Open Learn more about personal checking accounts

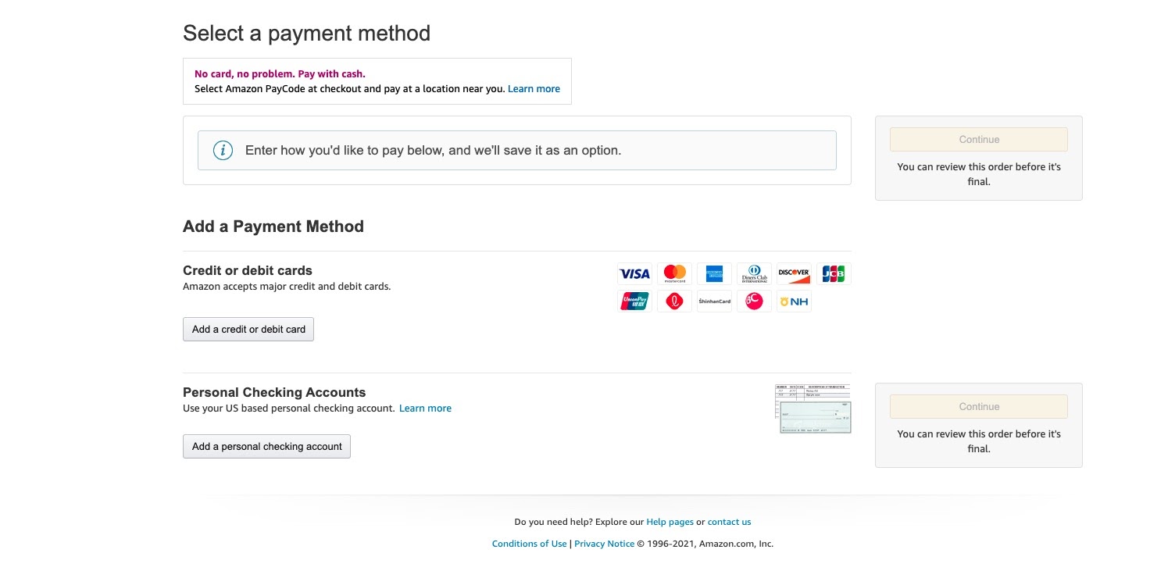click(x=425, y=409)
